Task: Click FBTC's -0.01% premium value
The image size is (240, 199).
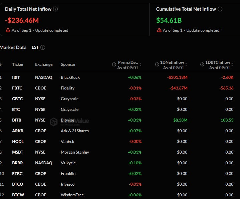Action: (135, 88)
